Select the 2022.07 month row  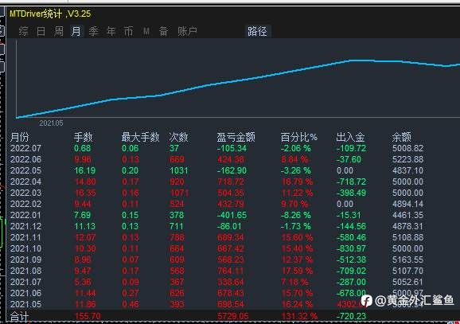(x=217, y=148)
